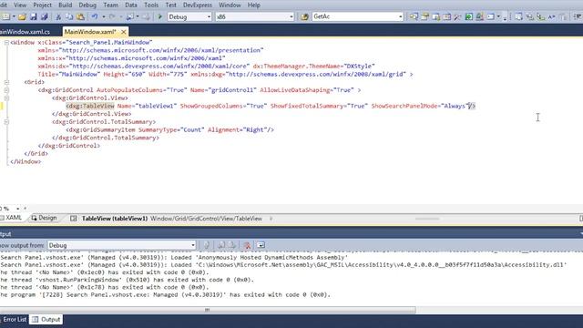Collapse the Window element outline node
Image resolution: width=583 pixels, height=328 pixels.
pyautogui.click(x=6, y=43)
